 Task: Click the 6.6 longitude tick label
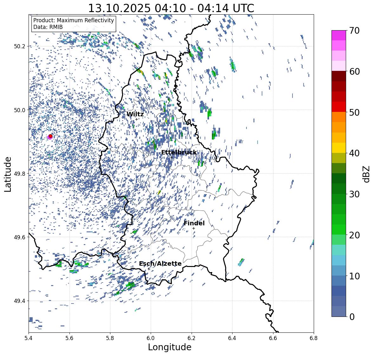point(273,338)
